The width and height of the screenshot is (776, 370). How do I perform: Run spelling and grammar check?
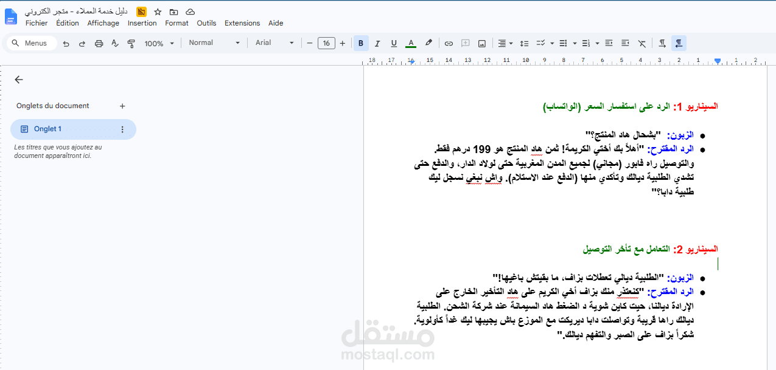(x=115, y=44)
